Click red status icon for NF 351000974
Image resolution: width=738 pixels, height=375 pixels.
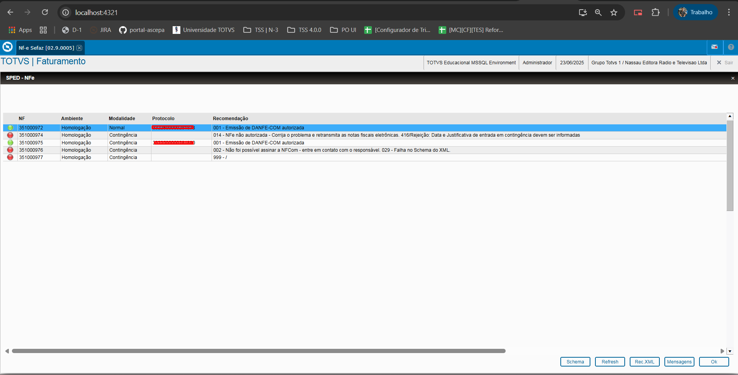[10, 135]
